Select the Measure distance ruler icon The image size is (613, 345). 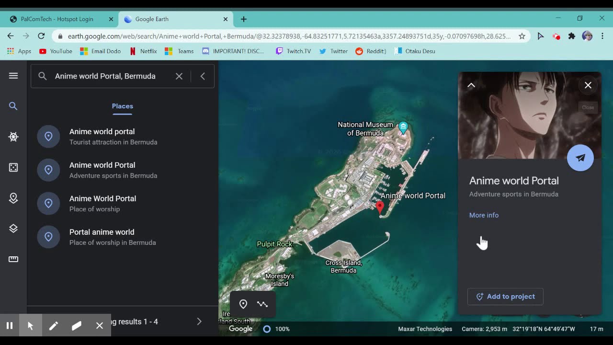point(13,259)
